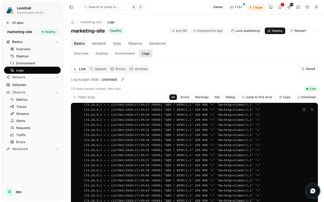This screenshot has width=324, height=202.
Task: Open more actions ellipsis menu
Action: click(x=314, y=31)
